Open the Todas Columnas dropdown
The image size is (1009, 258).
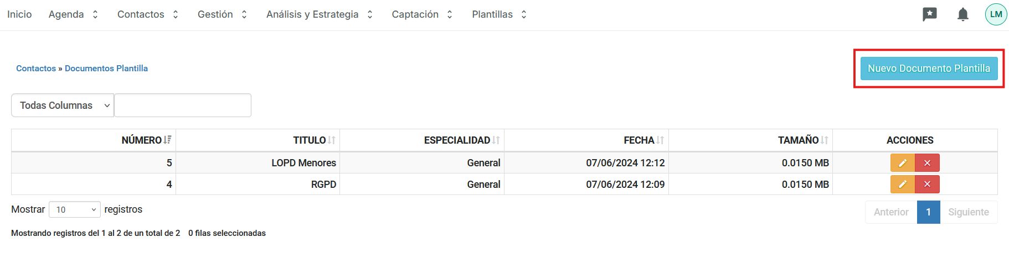[x=63, y=106]
